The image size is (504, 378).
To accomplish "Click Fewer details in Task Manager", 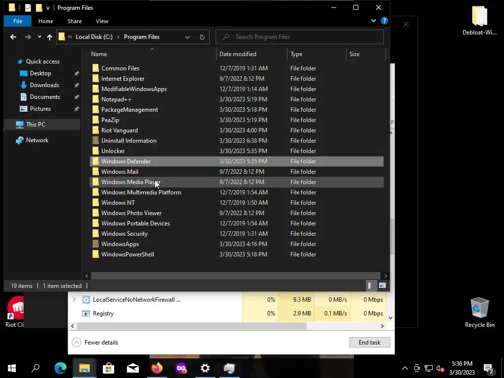I will pos(95,343).
